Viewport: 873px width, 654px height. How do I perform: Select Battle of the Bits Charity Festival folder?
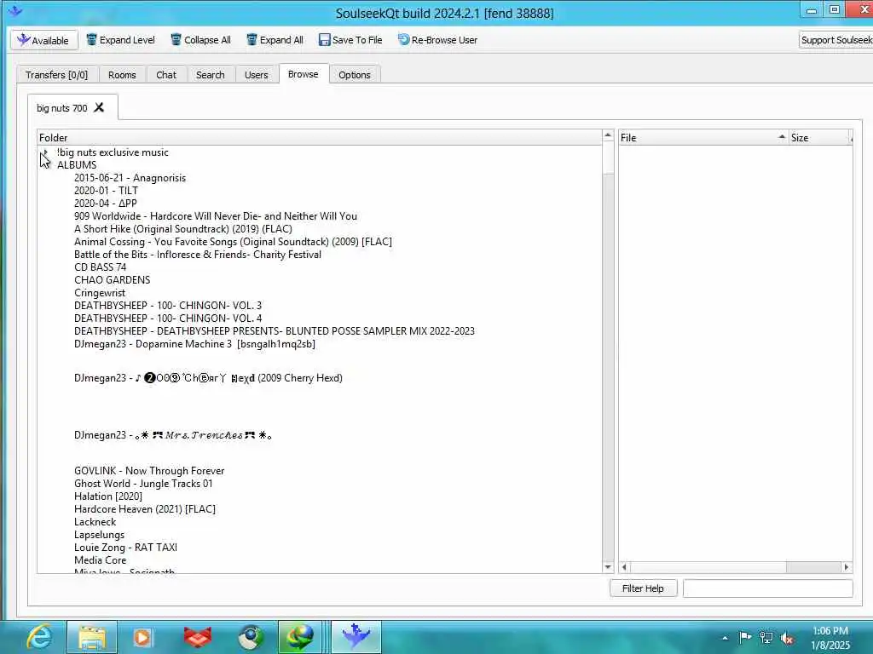198,255
